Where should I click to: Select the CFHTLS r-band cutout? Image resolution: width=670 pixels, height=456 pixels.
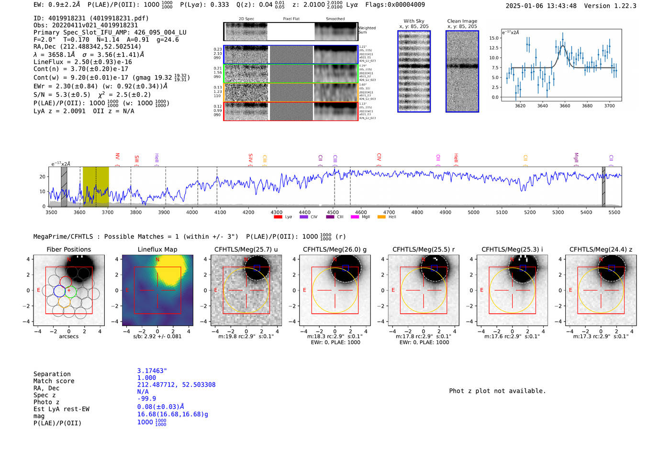(x=424, y=290)
